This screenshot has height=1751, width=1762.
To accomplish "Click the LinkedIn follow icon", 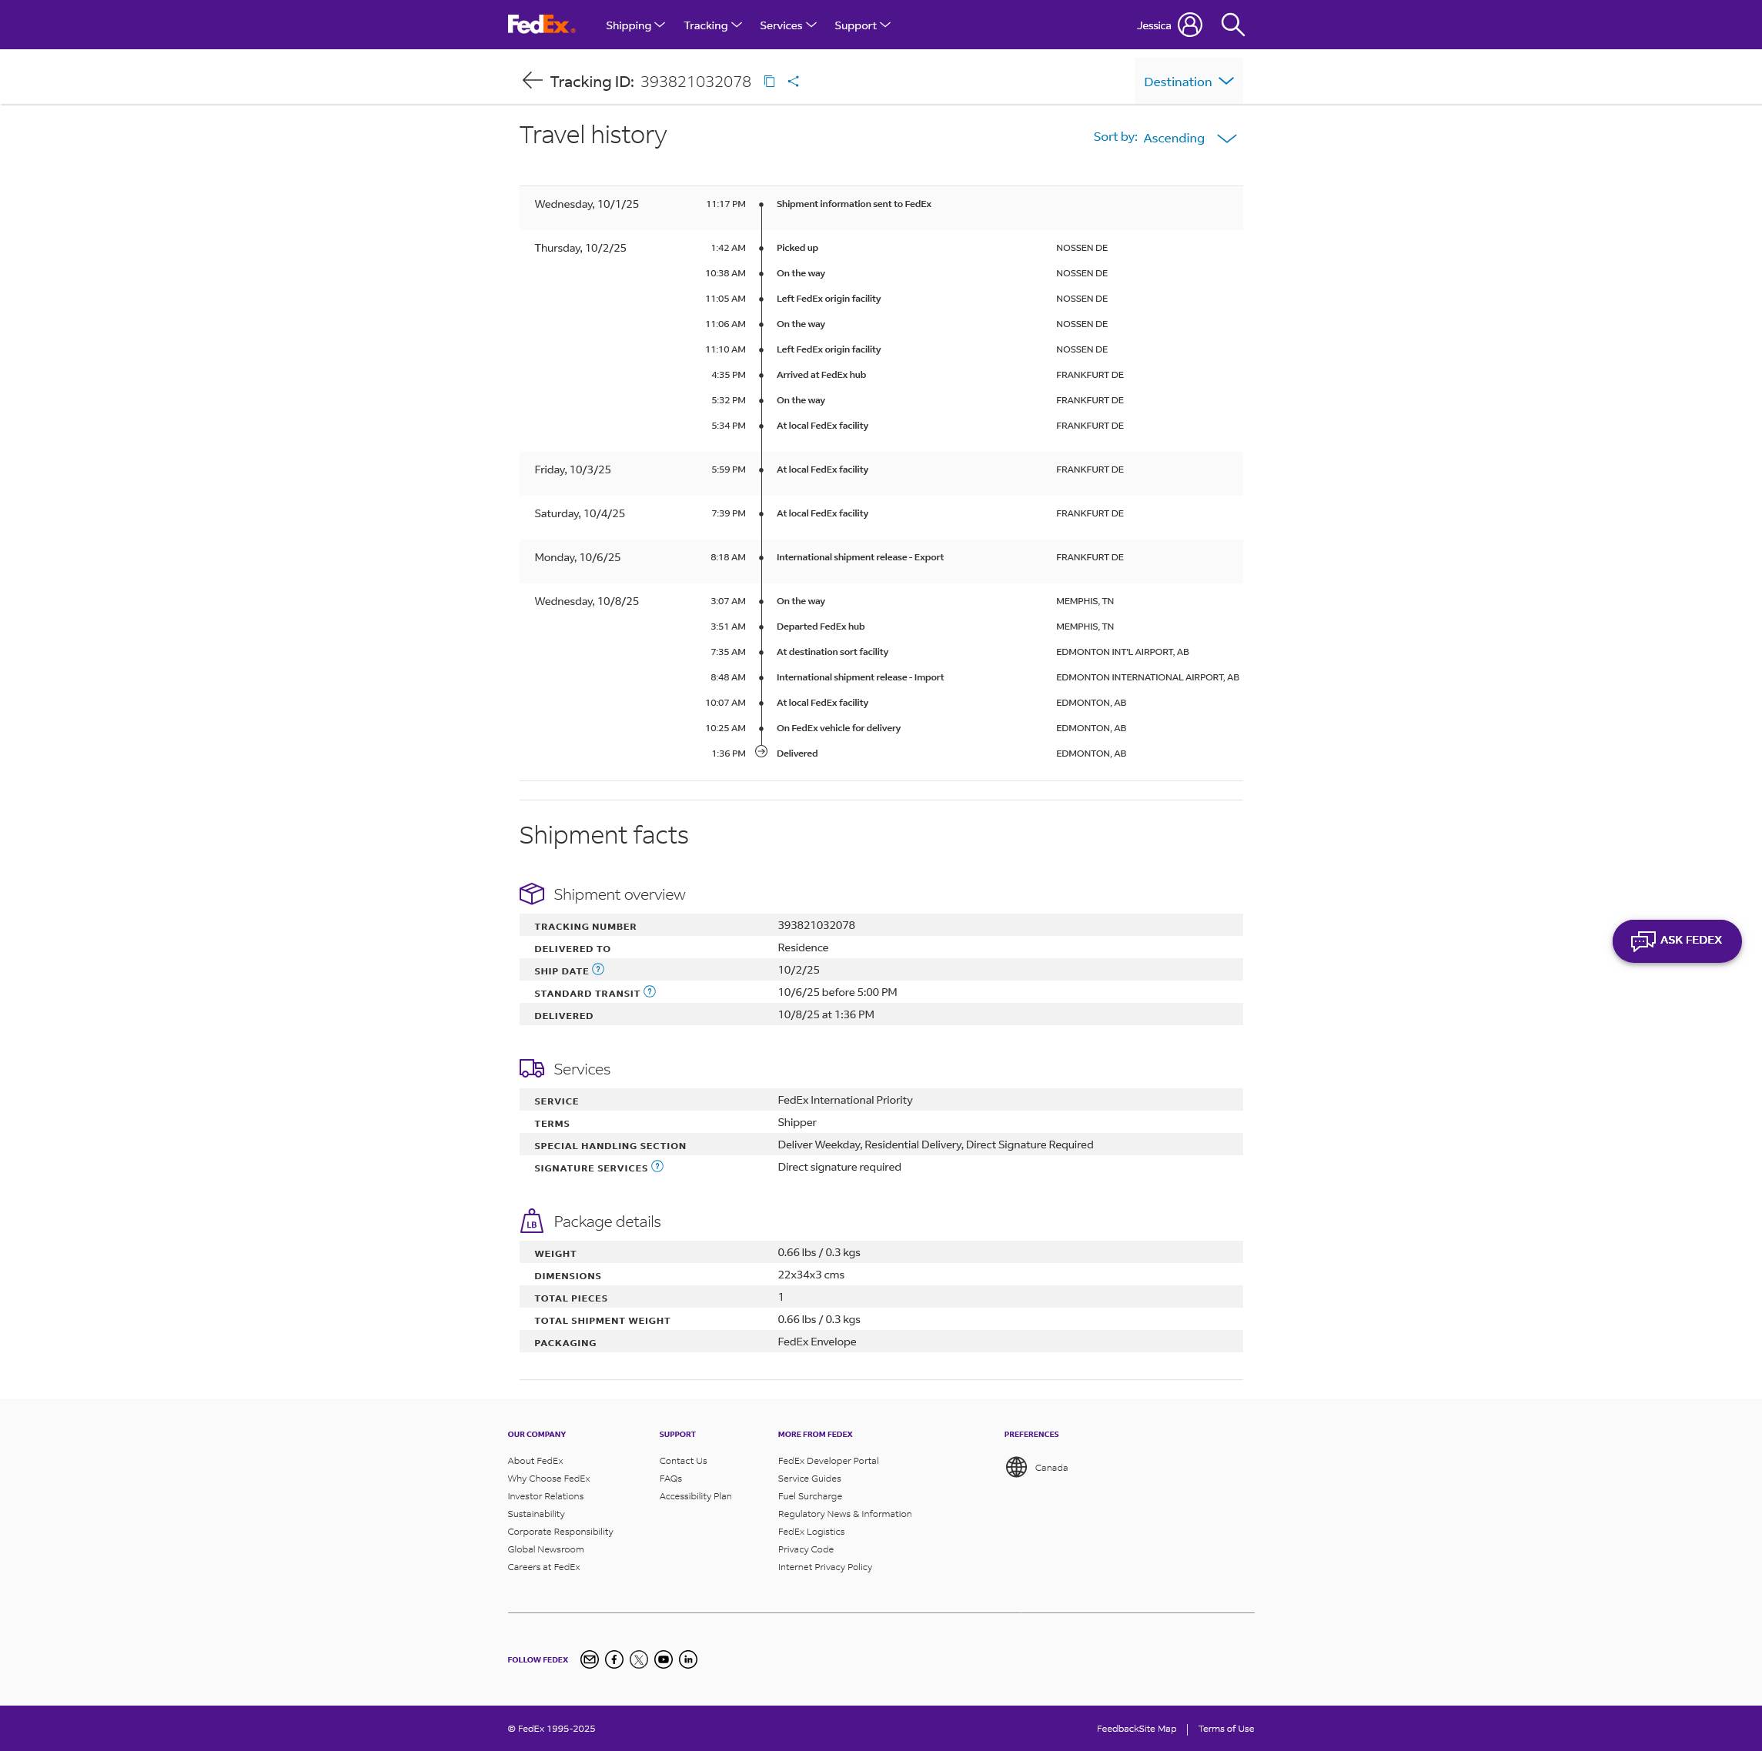I will click(689, 1659).
